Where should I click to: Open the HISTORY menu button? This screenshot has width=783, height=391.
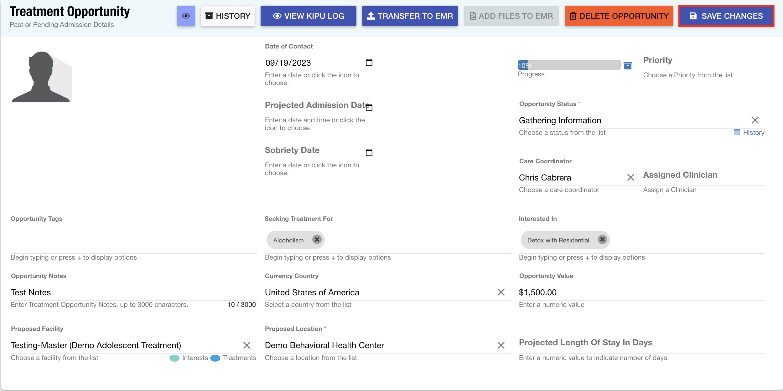click(x=228, y=16)
